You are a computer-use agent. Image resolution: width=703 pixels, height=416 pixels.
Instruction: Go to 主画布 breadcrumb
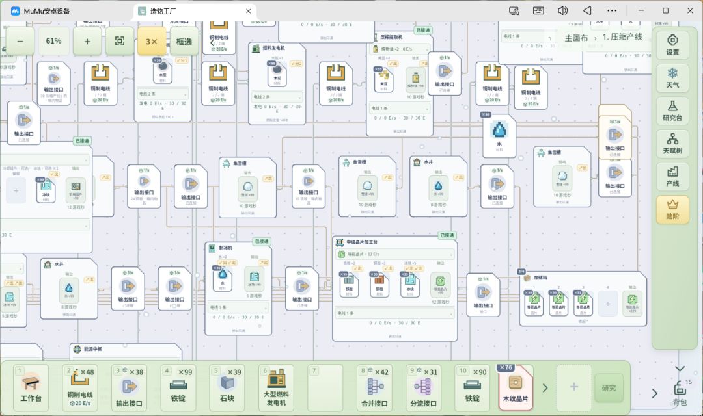tap(576, 38)
